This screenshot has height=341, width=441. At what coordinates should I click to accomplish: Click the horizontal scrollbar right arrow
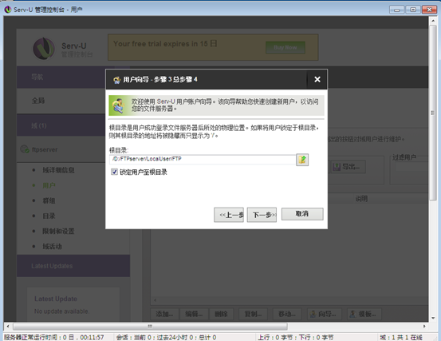pyautogui.click(x=424, y=327)
